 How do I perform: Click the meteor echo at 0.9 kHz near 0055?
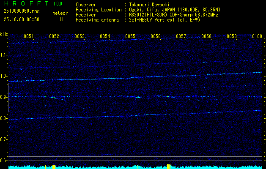[138, 97]
